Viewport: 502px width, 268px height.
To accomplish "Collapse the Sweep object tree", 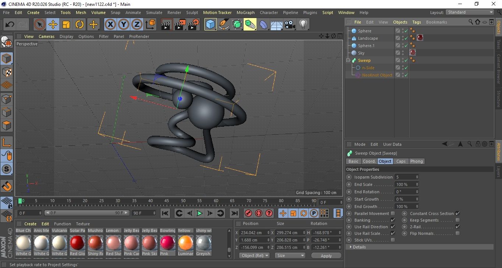I will (x=348, y=60).
